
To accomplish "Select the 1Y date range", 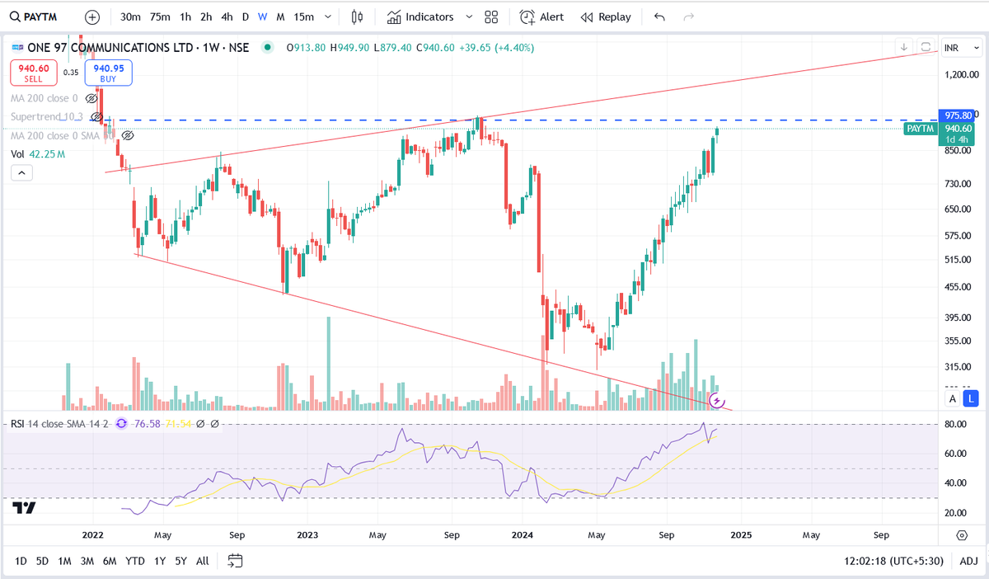I will pyautogui.click(x=160, y=561).
